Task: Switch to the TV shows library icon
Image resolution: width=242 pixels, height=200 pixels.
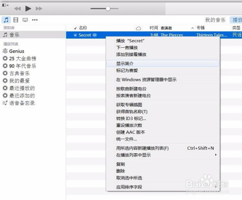Action: [x=25, y=20]
